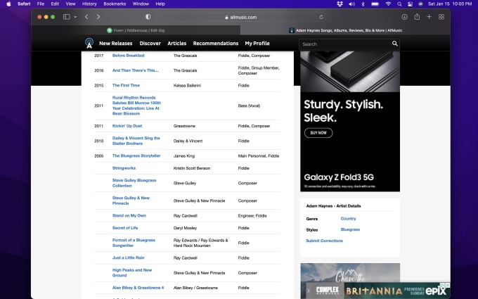The width and height of the screenshot is (478, 299).
Task: Click the Bluetooth menu bar icon
Action: click(363, 4)
